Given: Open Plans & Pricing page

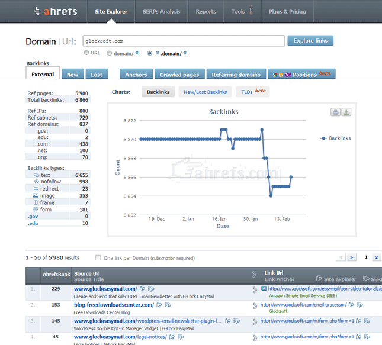Looking at the screenshot, I should click(x=287, y=11).
